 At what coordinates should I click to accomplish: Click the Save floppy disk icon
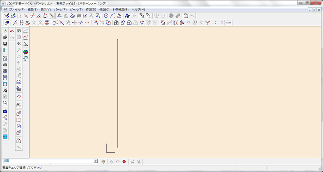(5, 44)
